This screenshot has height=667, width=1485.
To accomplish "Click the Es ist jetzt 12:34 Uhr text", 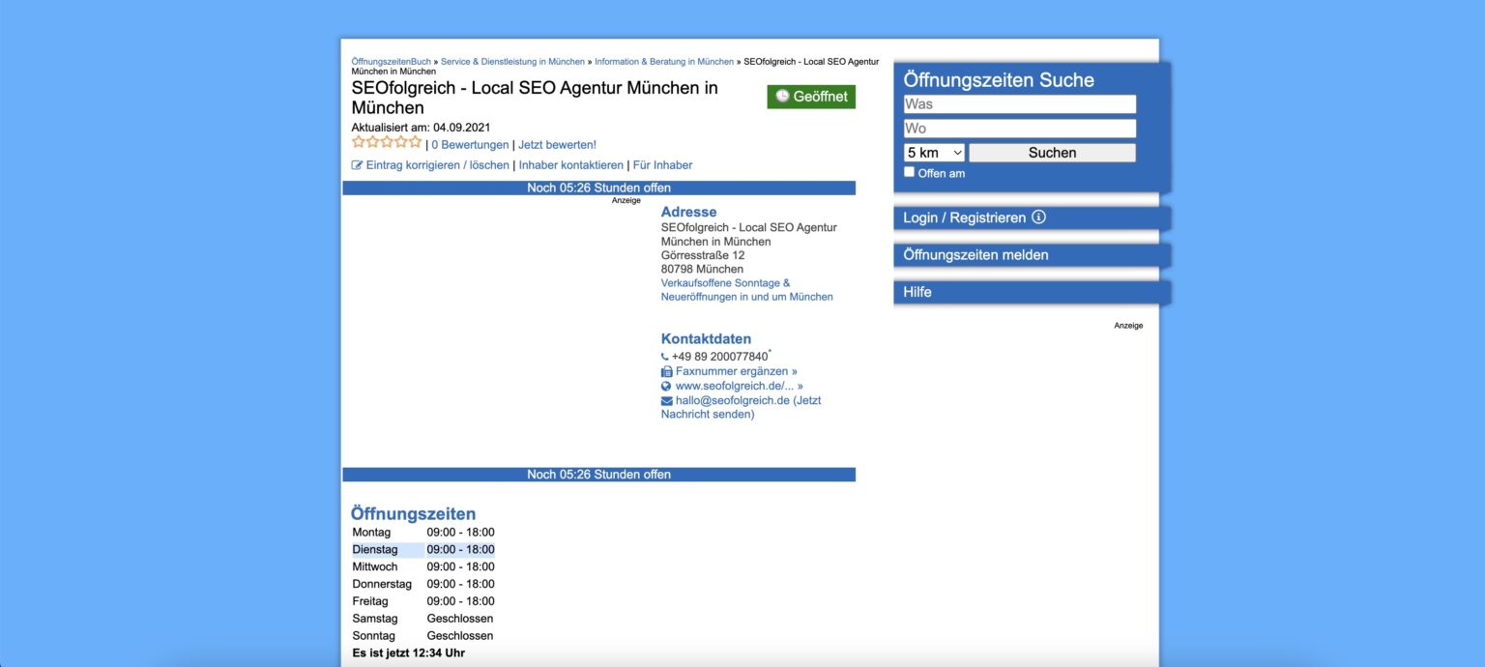I will [409, 653].
